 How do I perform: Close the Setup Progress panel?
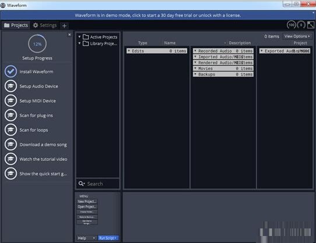tap(69, 34)
